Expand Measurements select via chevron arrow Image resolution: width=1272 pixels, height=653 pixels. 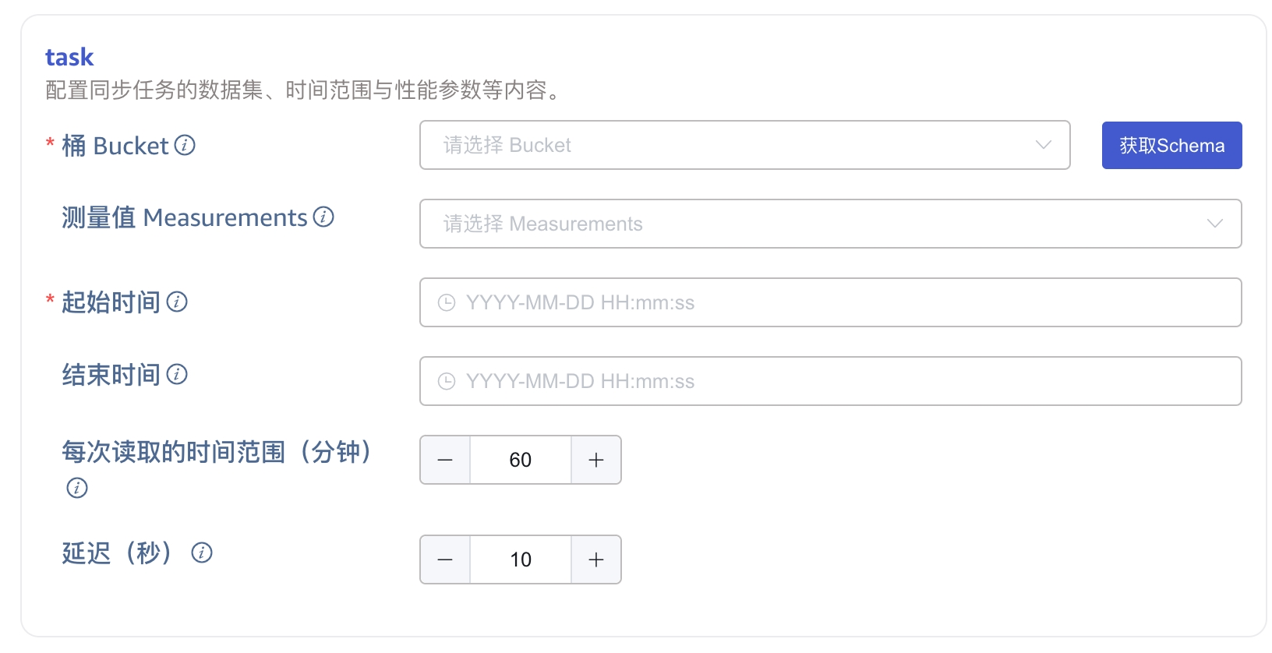tap(1214, 224)
